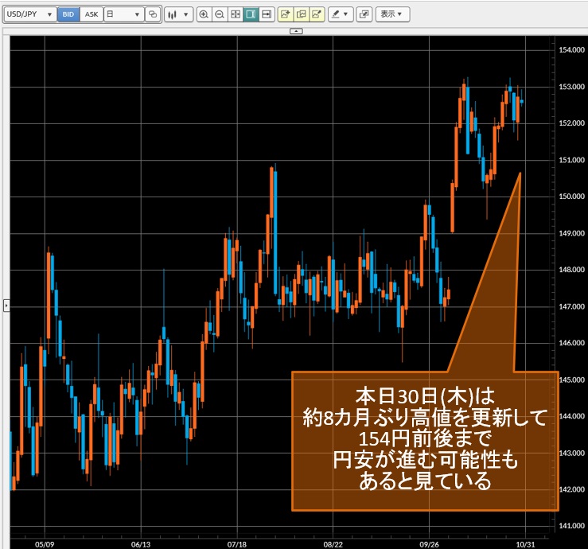Zoom in on the chart
Screen dimensions: 588x549
coord(204,14)
